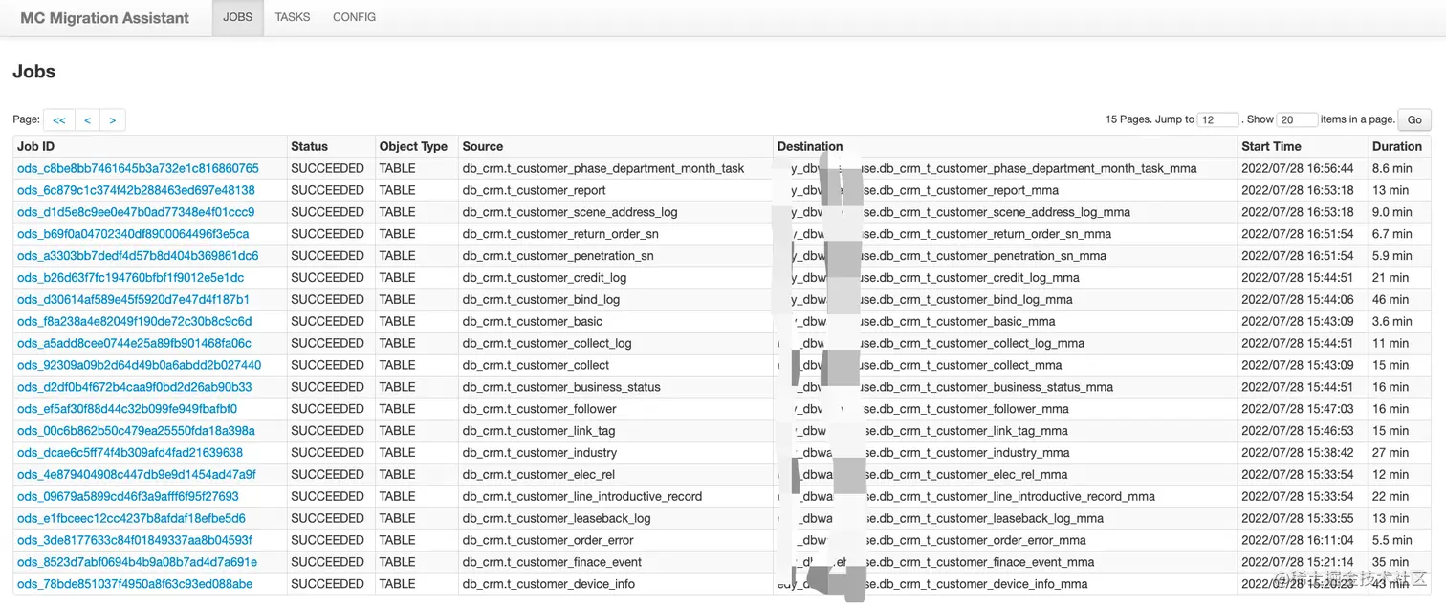Open job ods_e1fbceec12cc4237b8afdaf18efbe5d6
The height and width of the screenshot is (607, 1446).
pos(131,520)
